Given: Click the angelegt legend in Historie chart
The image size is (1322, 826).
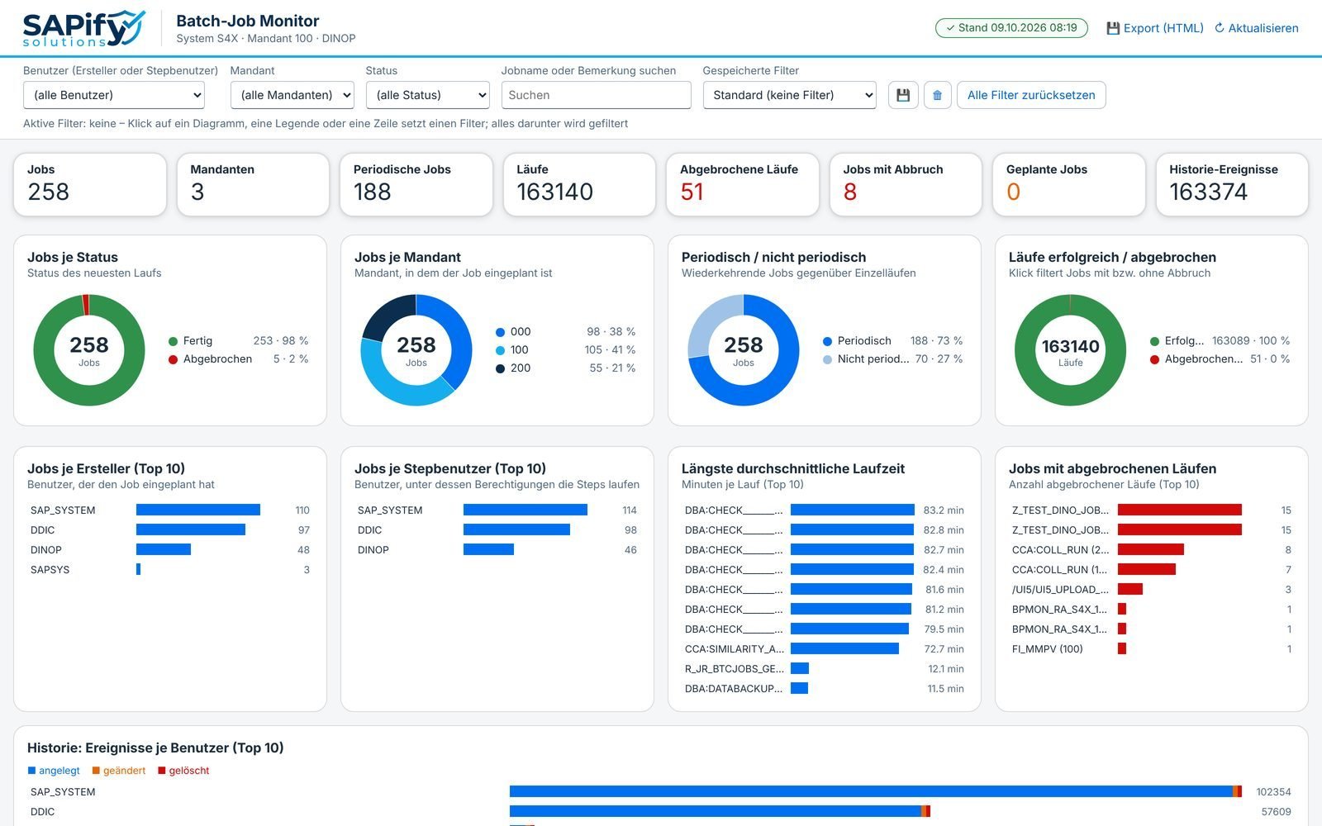Looking at the screenshot, I should [54, 771].
